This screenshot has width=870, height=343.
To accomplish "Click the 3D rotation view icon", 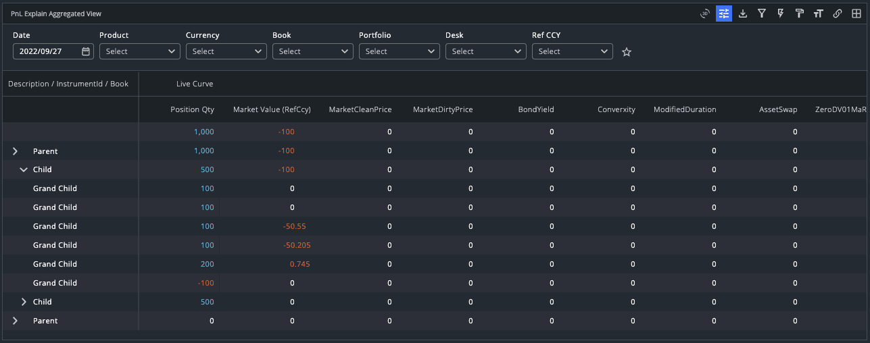I will (705, 14).
